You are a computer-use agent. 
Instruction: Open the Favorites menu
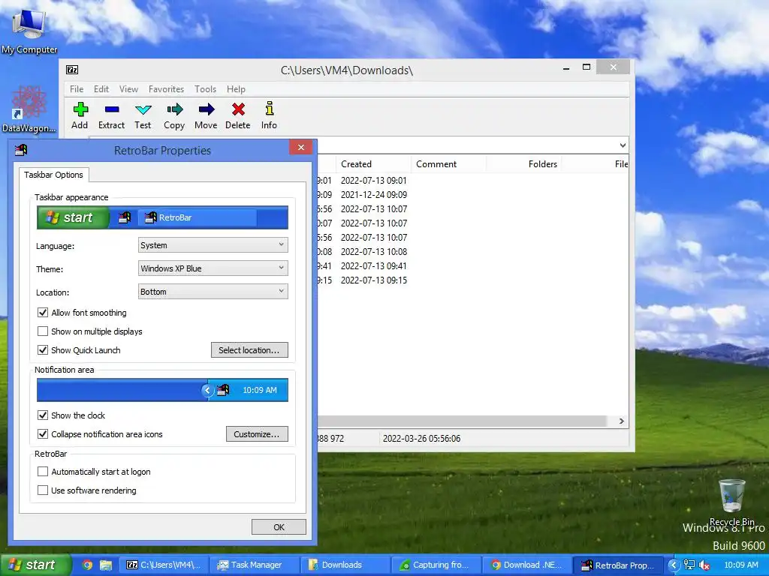(166, 89)
